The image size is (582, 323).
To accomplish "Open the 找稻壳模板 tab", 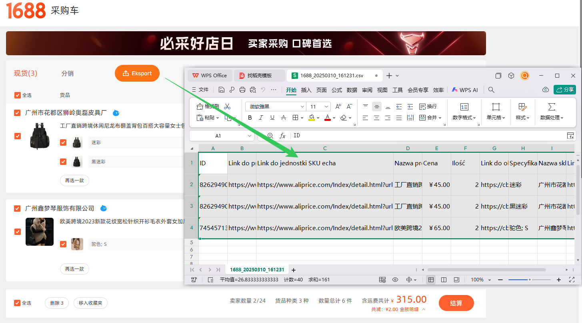I will pyautogui.click(x=259, y=76).
